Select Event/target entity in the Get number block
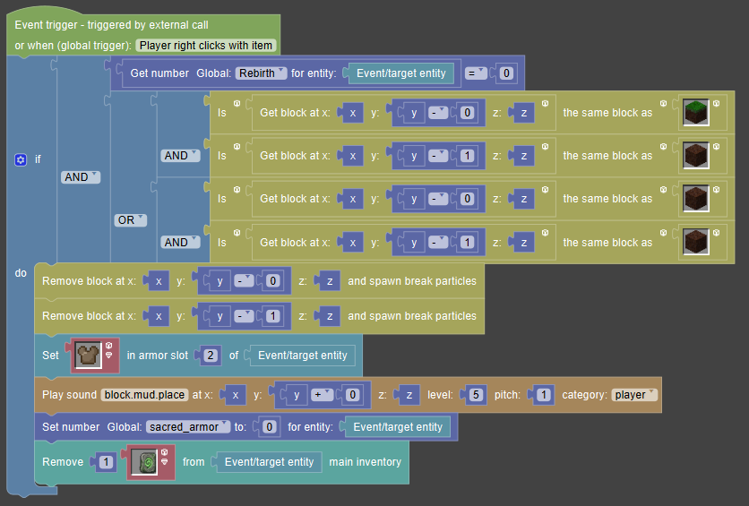The width and height of the screenshot is (749, 506). [x=401, y=73]
